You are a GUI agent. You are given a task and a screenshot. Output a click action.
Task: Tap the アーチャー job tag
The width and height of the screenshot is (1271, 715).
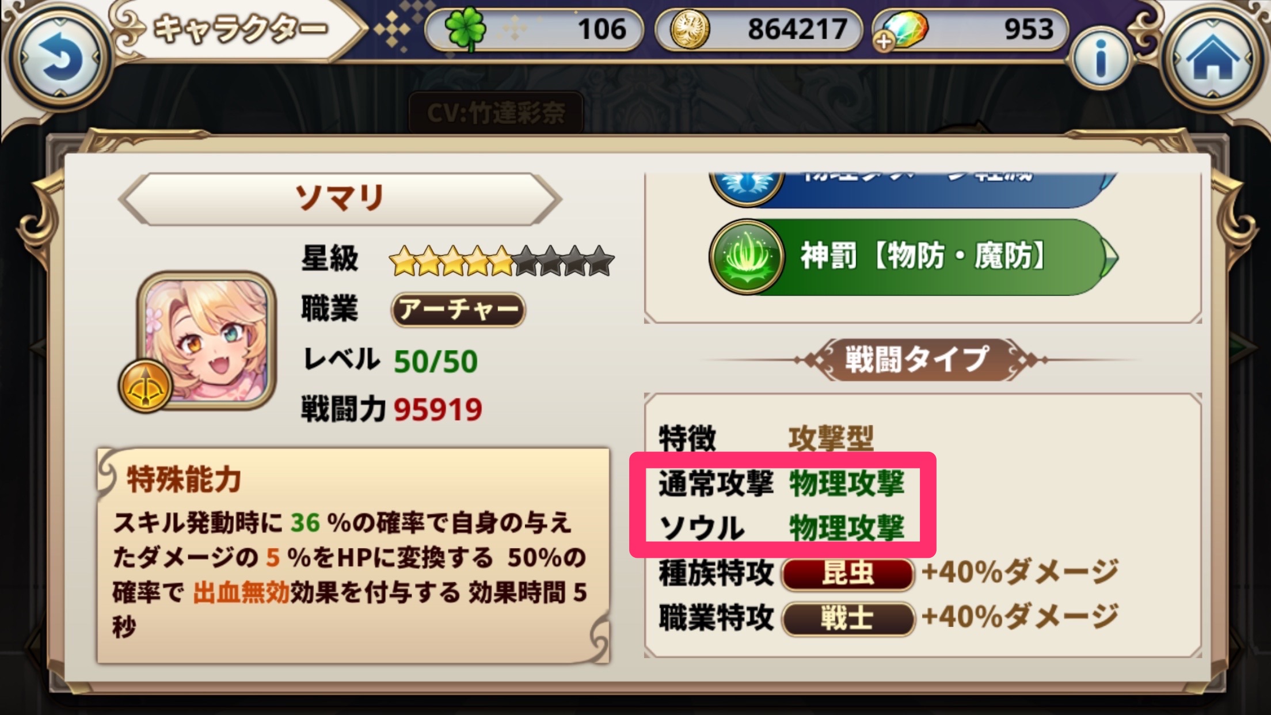[x=458, y=310]
